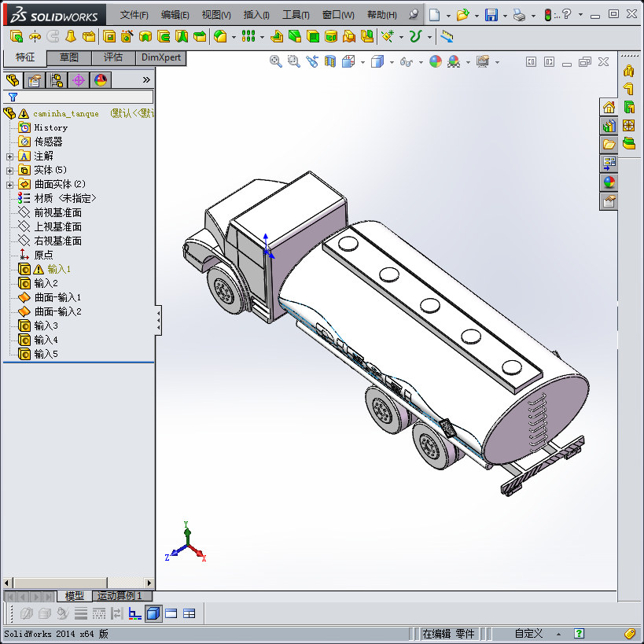Click the Hide/Show Items glasses icon

(407, 62)
